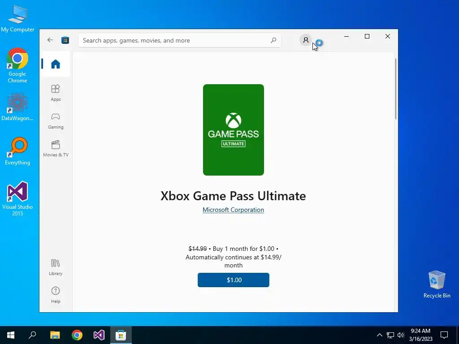Buy with the $1.00 button
This screenshot has height=344, width=459.
pyautogui.click(x=233, y=280)
